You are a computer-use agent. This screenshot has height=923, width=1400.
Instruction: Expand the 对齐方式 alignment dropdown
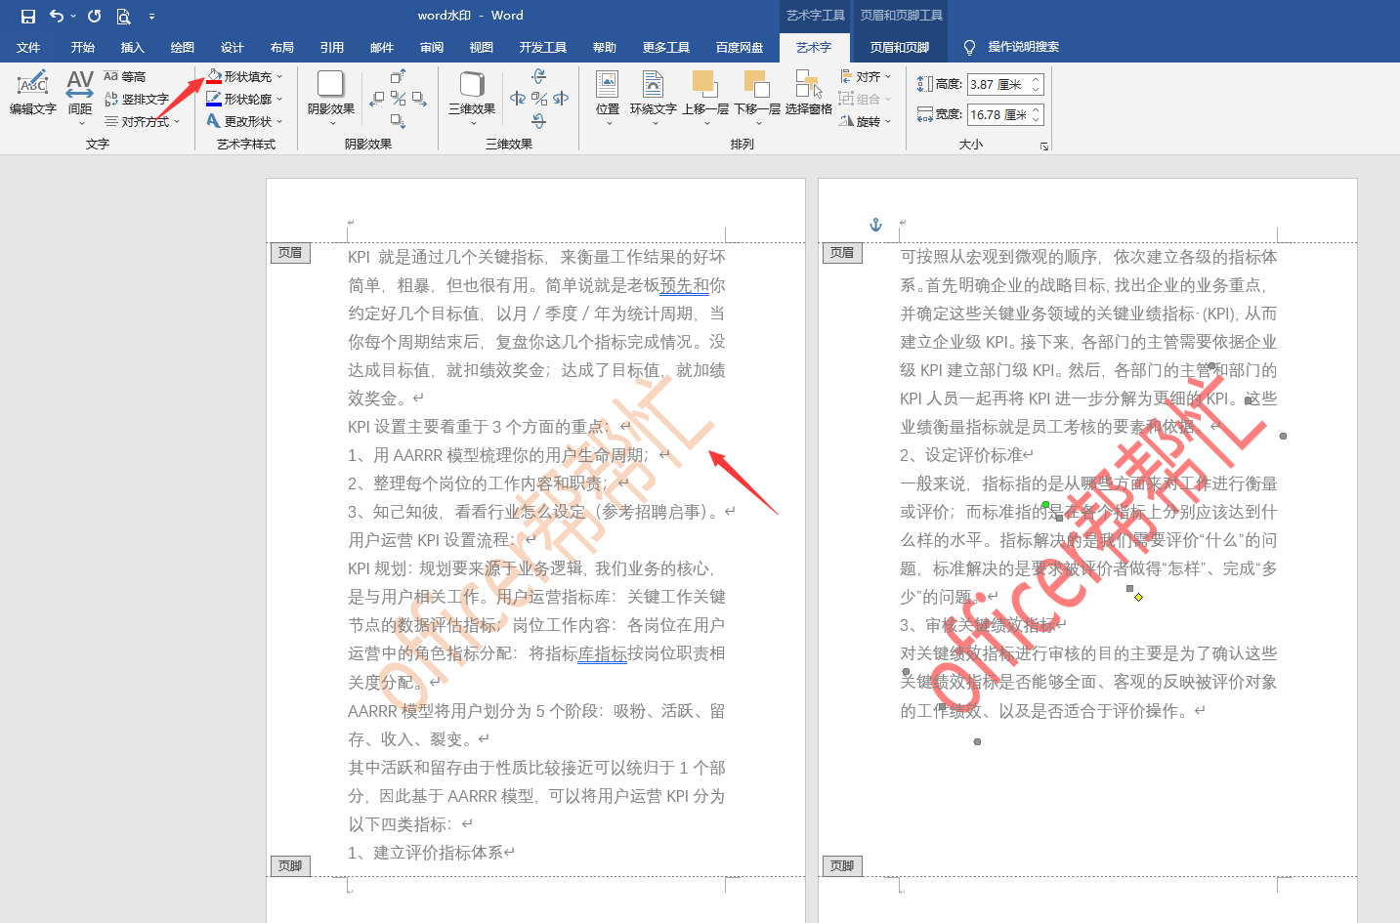176,120
